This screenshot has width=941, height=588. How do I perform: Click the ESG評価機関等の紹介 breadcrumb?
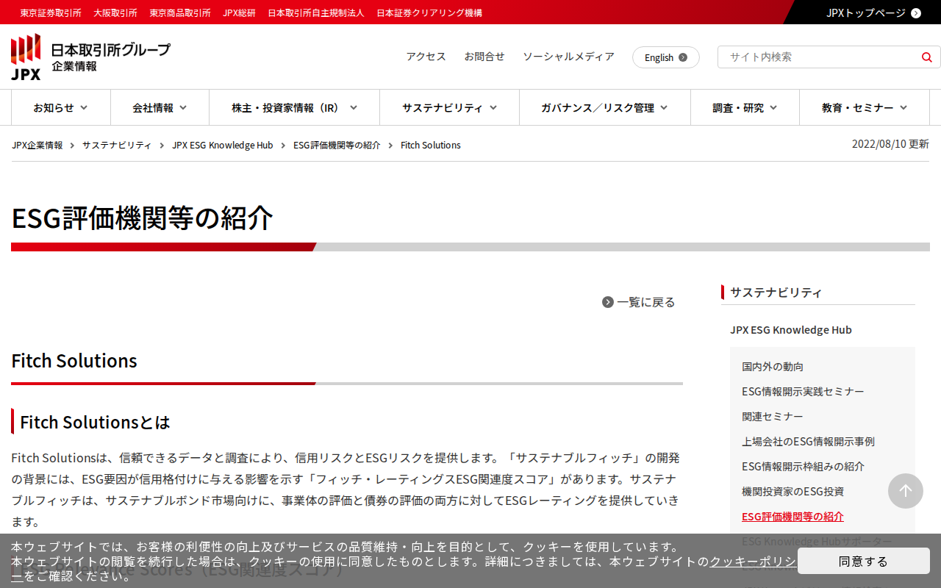[x=337, y=145]
